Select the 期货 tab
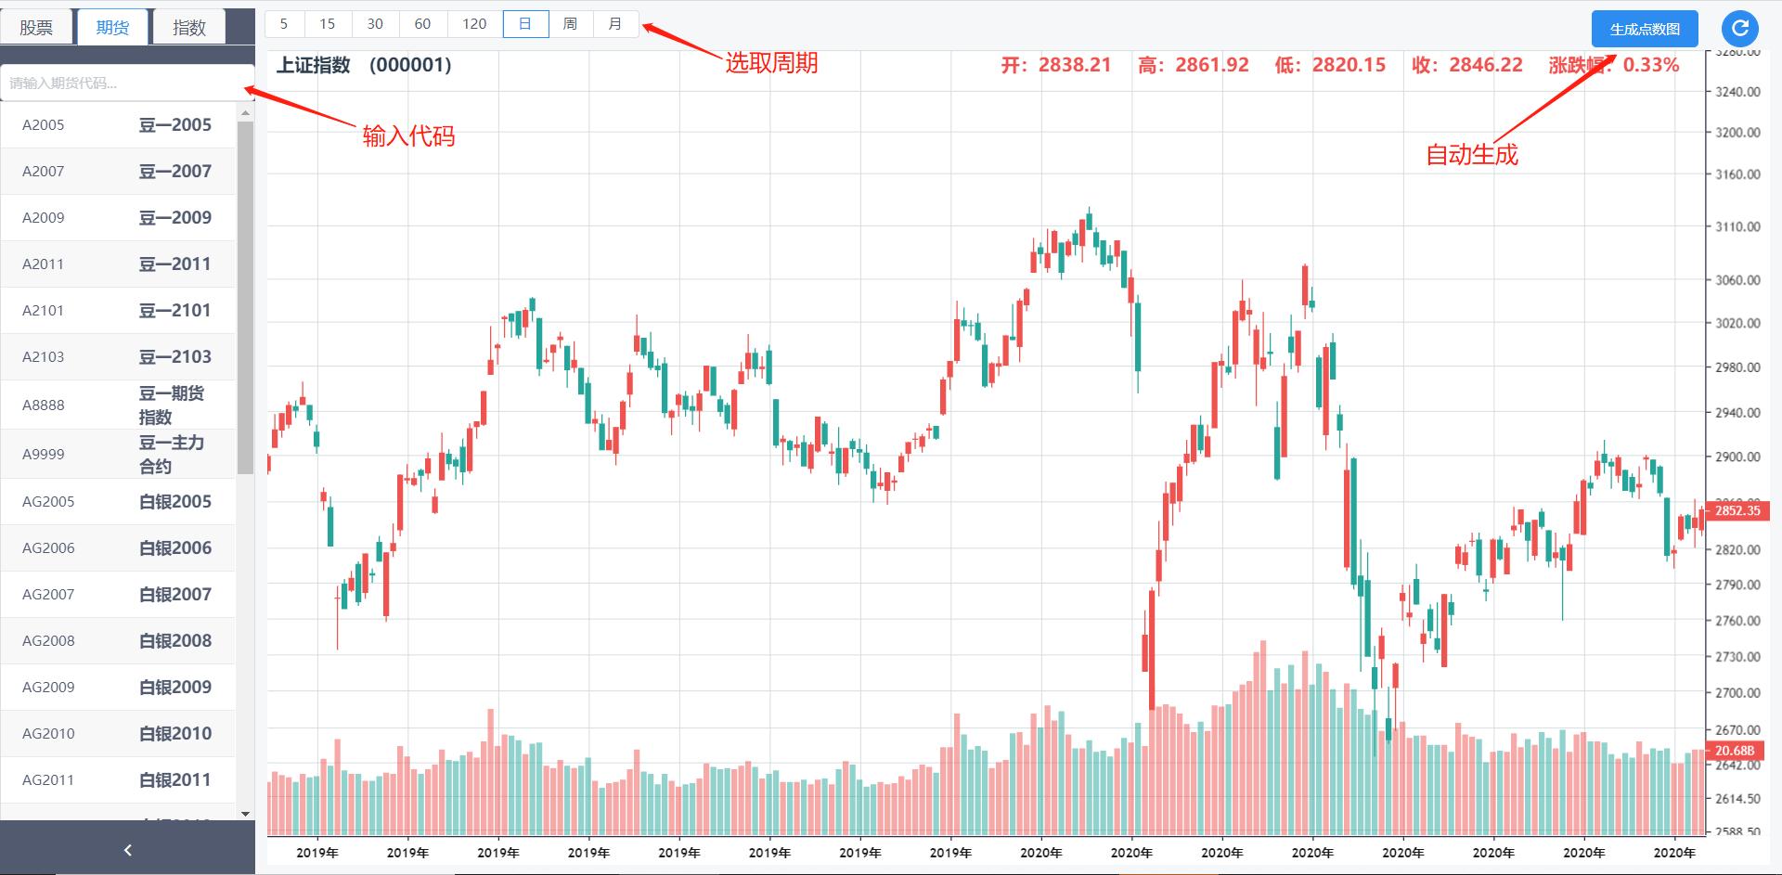Screen dimensions: 1782x875 [112, 28]
